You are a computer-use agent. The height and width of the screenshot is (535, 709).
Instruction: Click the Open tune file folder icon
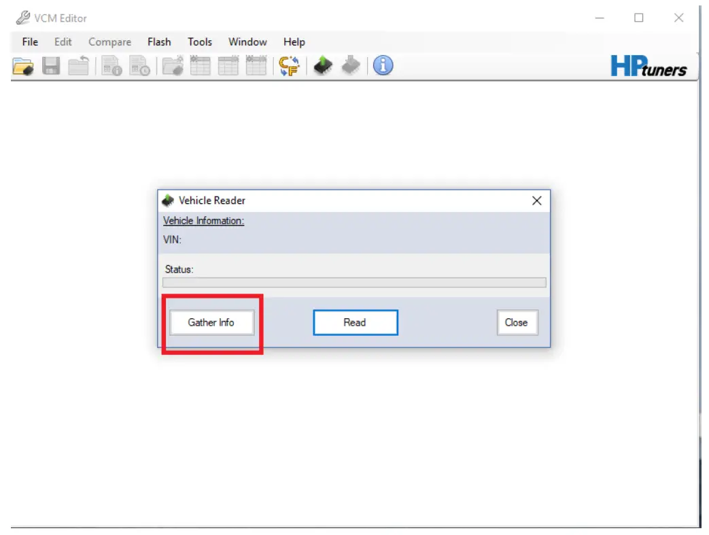[x=23, y=67]
